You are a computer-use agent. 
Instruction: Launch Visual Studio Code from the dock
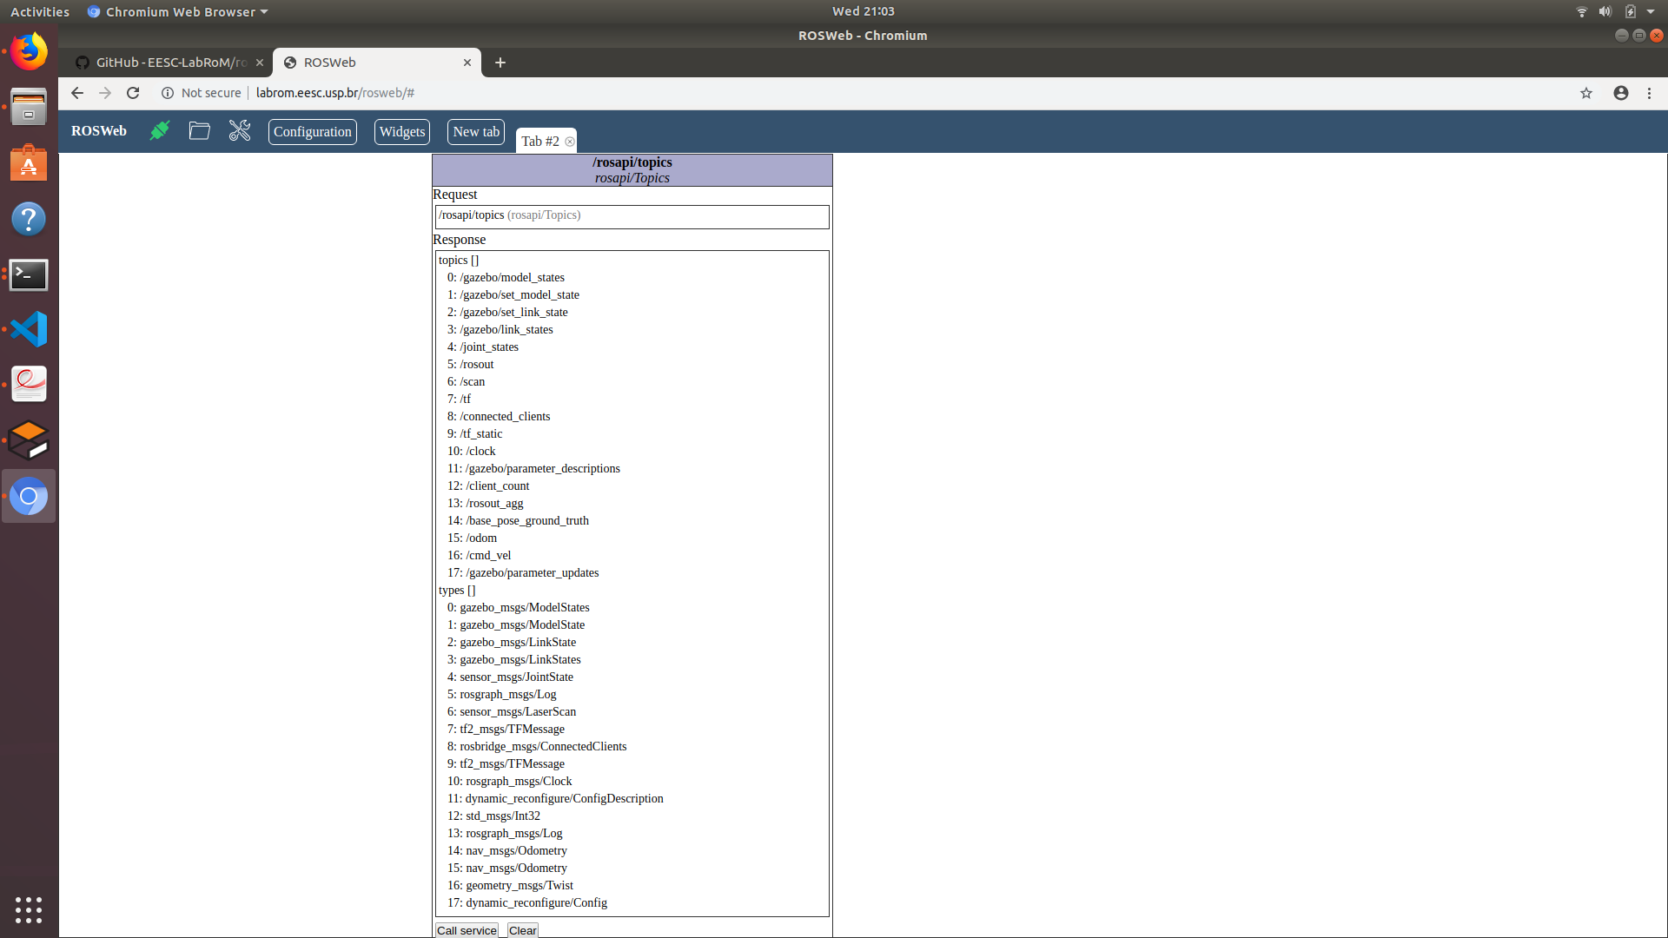pos(29,329)
